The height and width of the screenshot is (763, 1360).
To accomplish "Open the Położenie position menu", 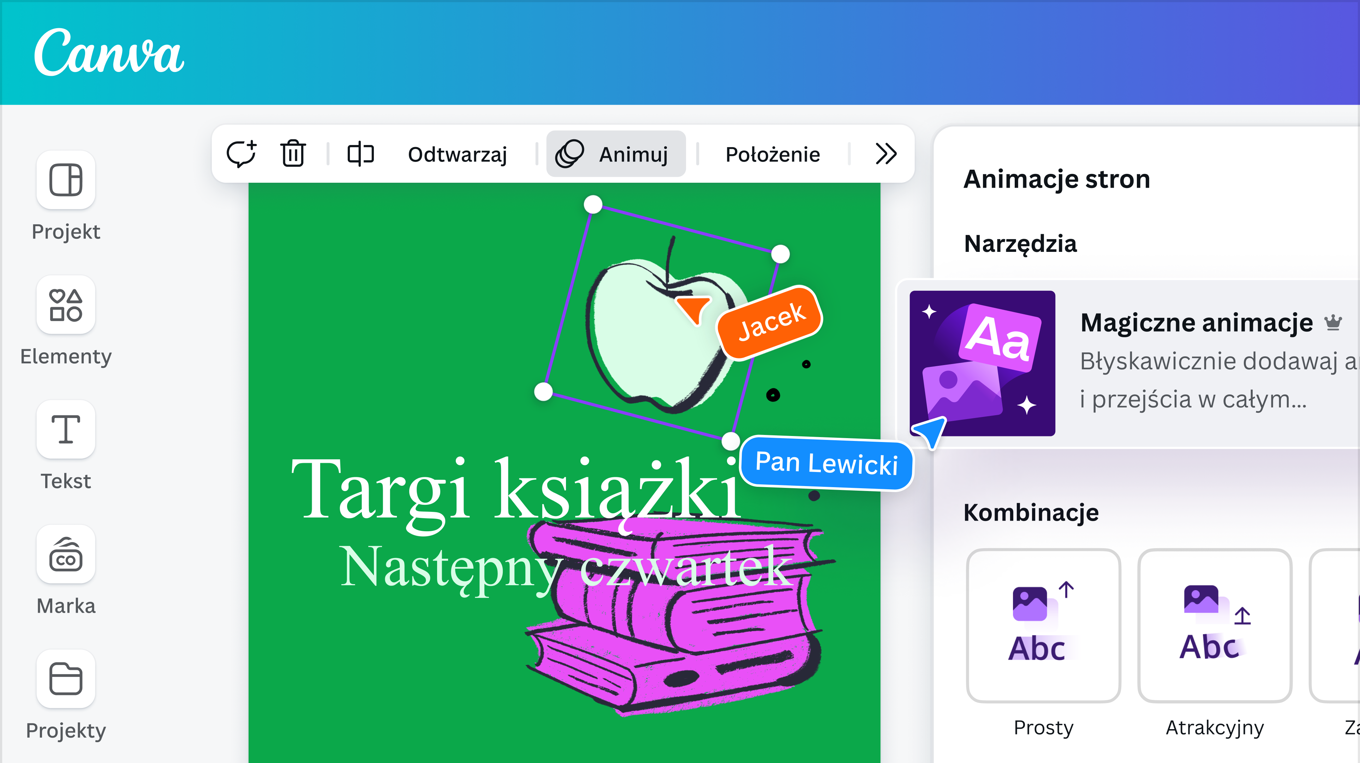I will [773, 155].
